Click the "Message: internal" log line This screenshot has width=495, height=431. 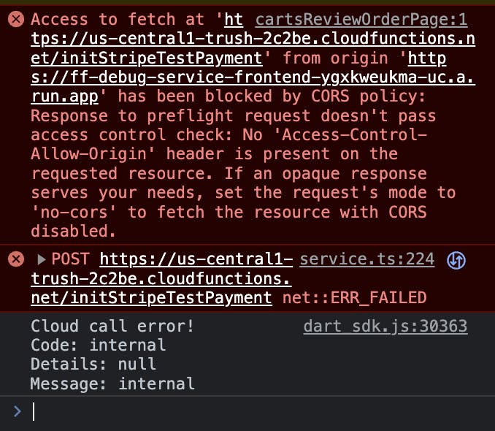pos(112,383)
